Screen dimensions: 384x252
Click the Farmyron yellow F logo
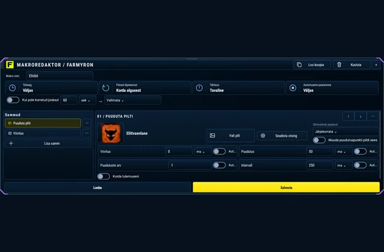10,65
